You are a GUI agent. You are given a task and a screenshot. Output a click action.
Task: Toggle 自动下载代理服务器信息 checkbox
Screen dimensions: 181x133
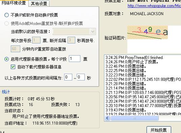13,67
